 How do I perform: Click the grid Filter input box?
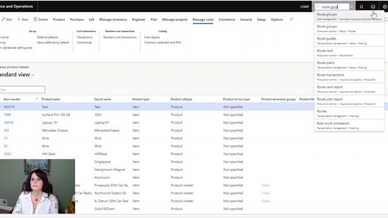(x=22, y=90)
